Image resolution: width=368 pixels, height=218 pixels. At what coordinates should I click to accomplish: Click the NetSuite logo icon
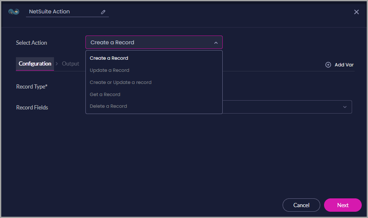(14, 11)
